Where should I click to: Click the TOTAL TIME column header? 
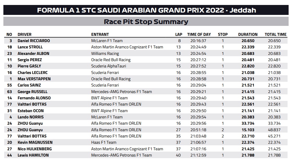(275, 34)
